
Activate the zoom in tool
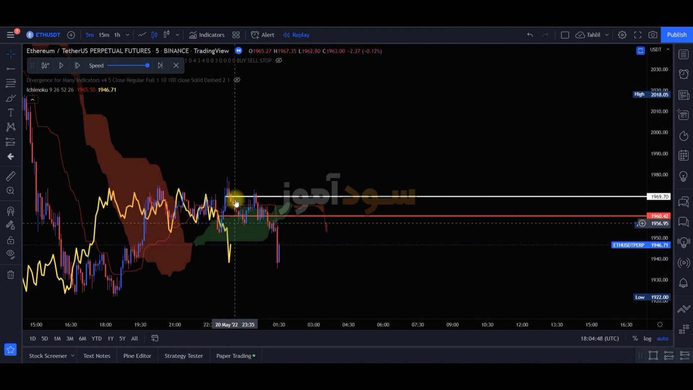click(10, 191)
